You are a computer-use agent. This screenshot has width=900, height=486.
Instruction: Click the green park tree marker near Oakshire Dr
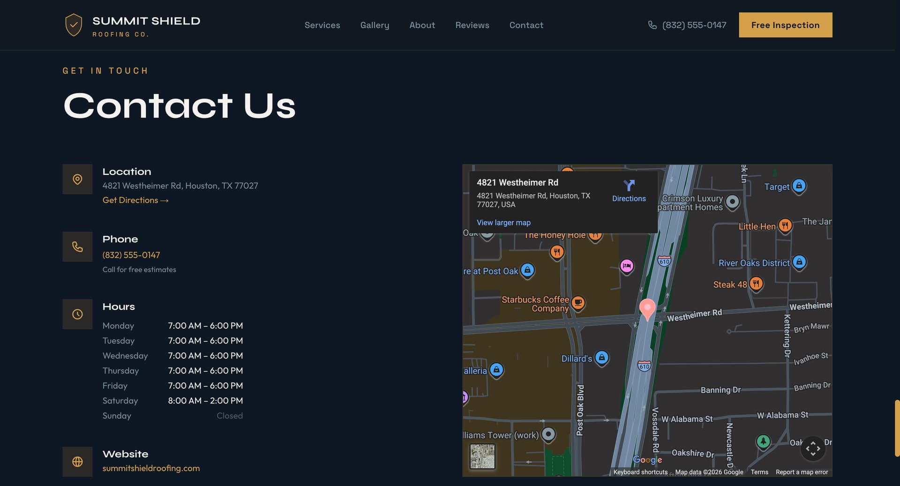[762, 441]
